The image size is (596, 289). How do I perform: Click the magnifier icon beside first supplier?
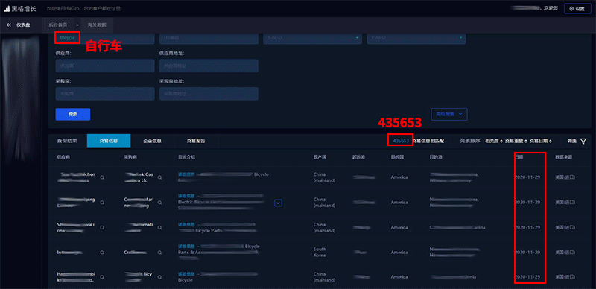click(102, 177)
